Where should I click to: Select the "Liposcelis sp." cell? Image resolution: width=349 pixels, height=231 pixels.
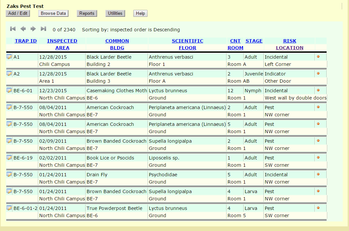click(x=164, y=158)
